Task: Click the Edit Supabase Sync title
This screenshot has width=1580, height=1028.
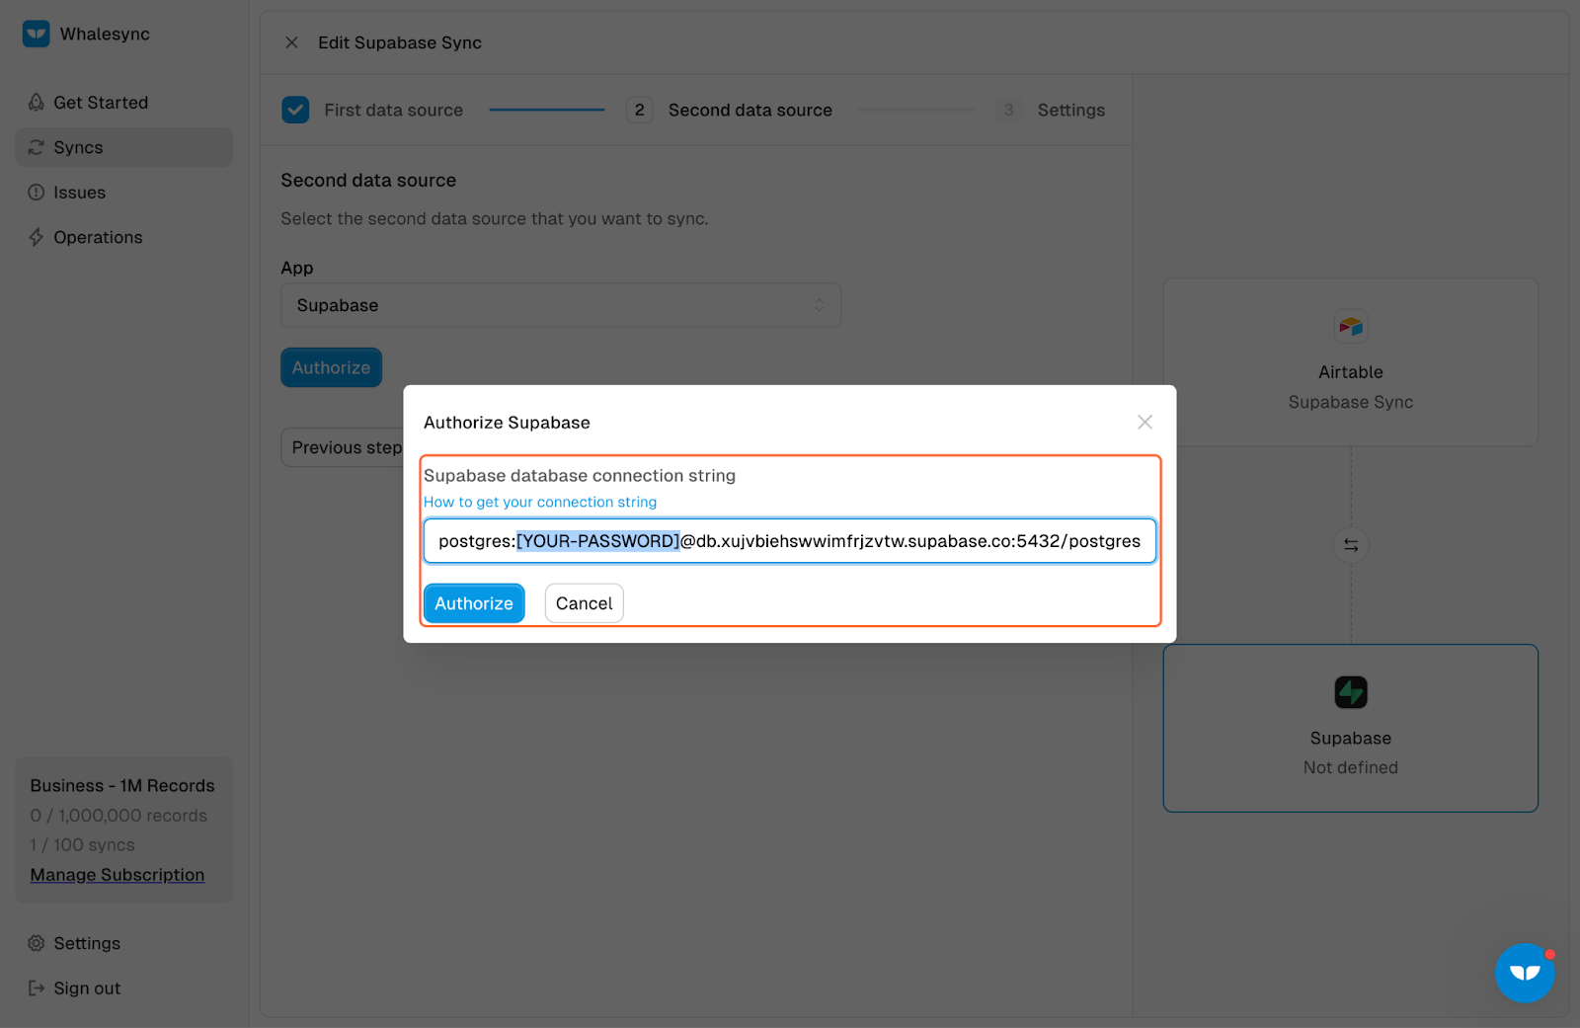Action: (400, 42)
